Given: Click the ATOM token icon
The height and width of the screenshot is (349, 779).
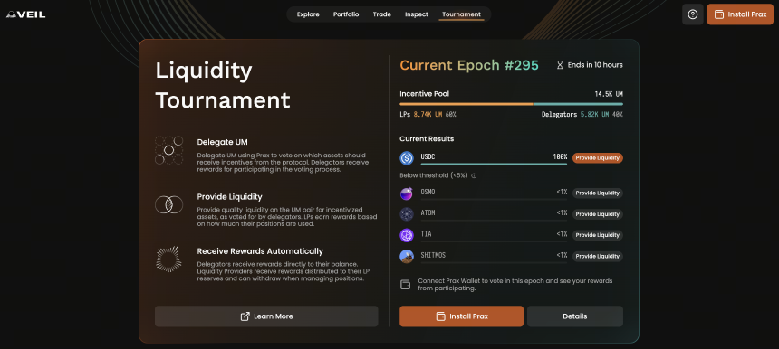Looking at the screenshot, I should pyautogui.click(x=407, y=214).
